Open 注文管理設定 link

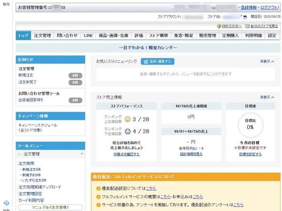(30, 194)
